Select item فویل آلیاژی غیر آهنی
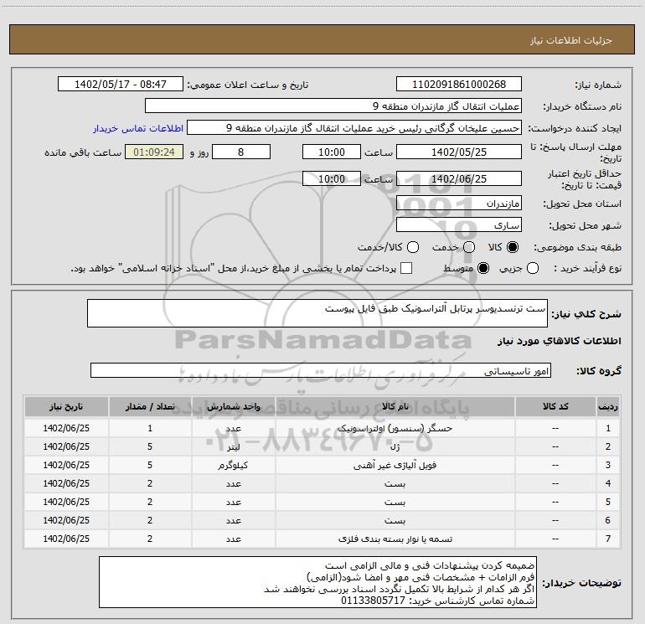Viewport: 645px width, 624px height. [395, 465]
